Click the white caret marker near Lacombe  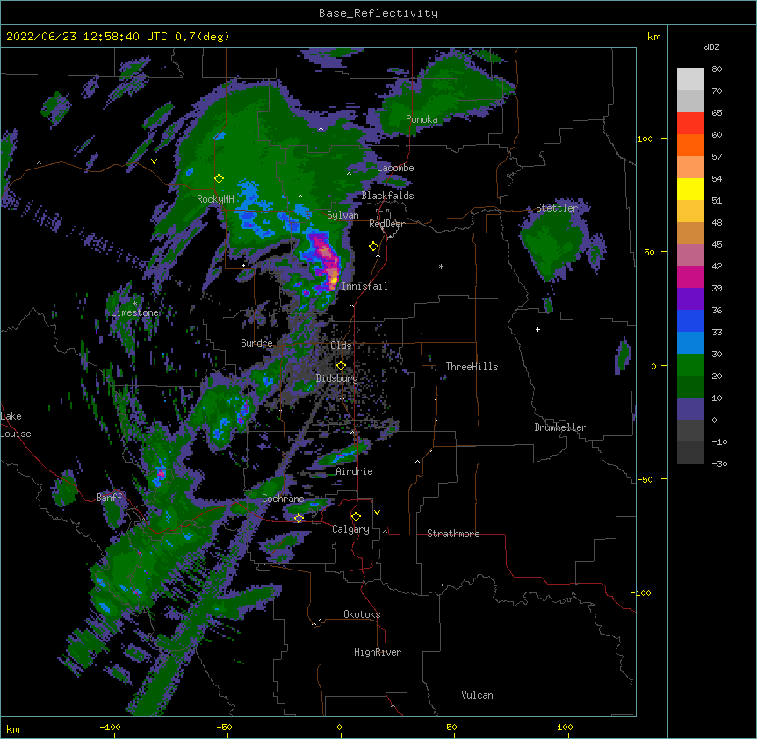pyautogui.click(x=349, y=173)
